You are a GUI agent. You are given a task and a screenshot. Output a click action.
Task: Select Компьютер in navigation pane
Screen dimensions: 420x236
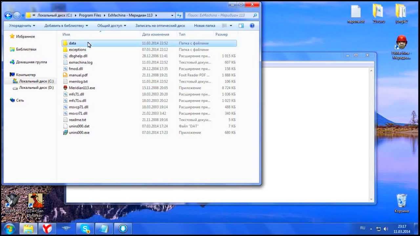pos(26,75)
